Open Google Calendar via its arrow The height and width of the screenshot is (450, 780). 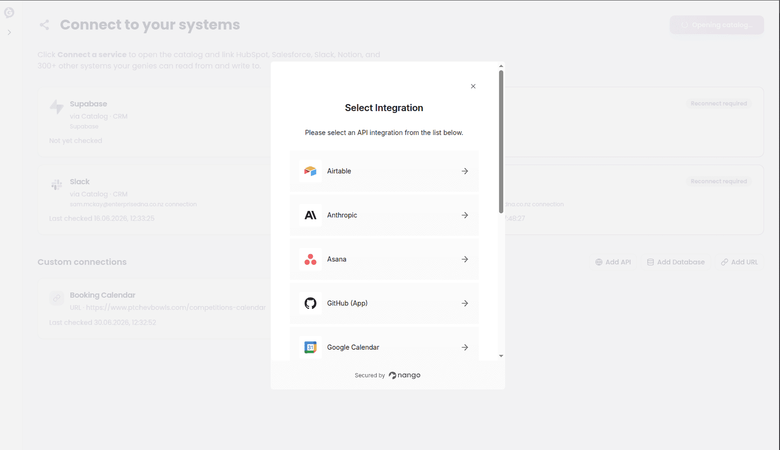pos(465,347)
